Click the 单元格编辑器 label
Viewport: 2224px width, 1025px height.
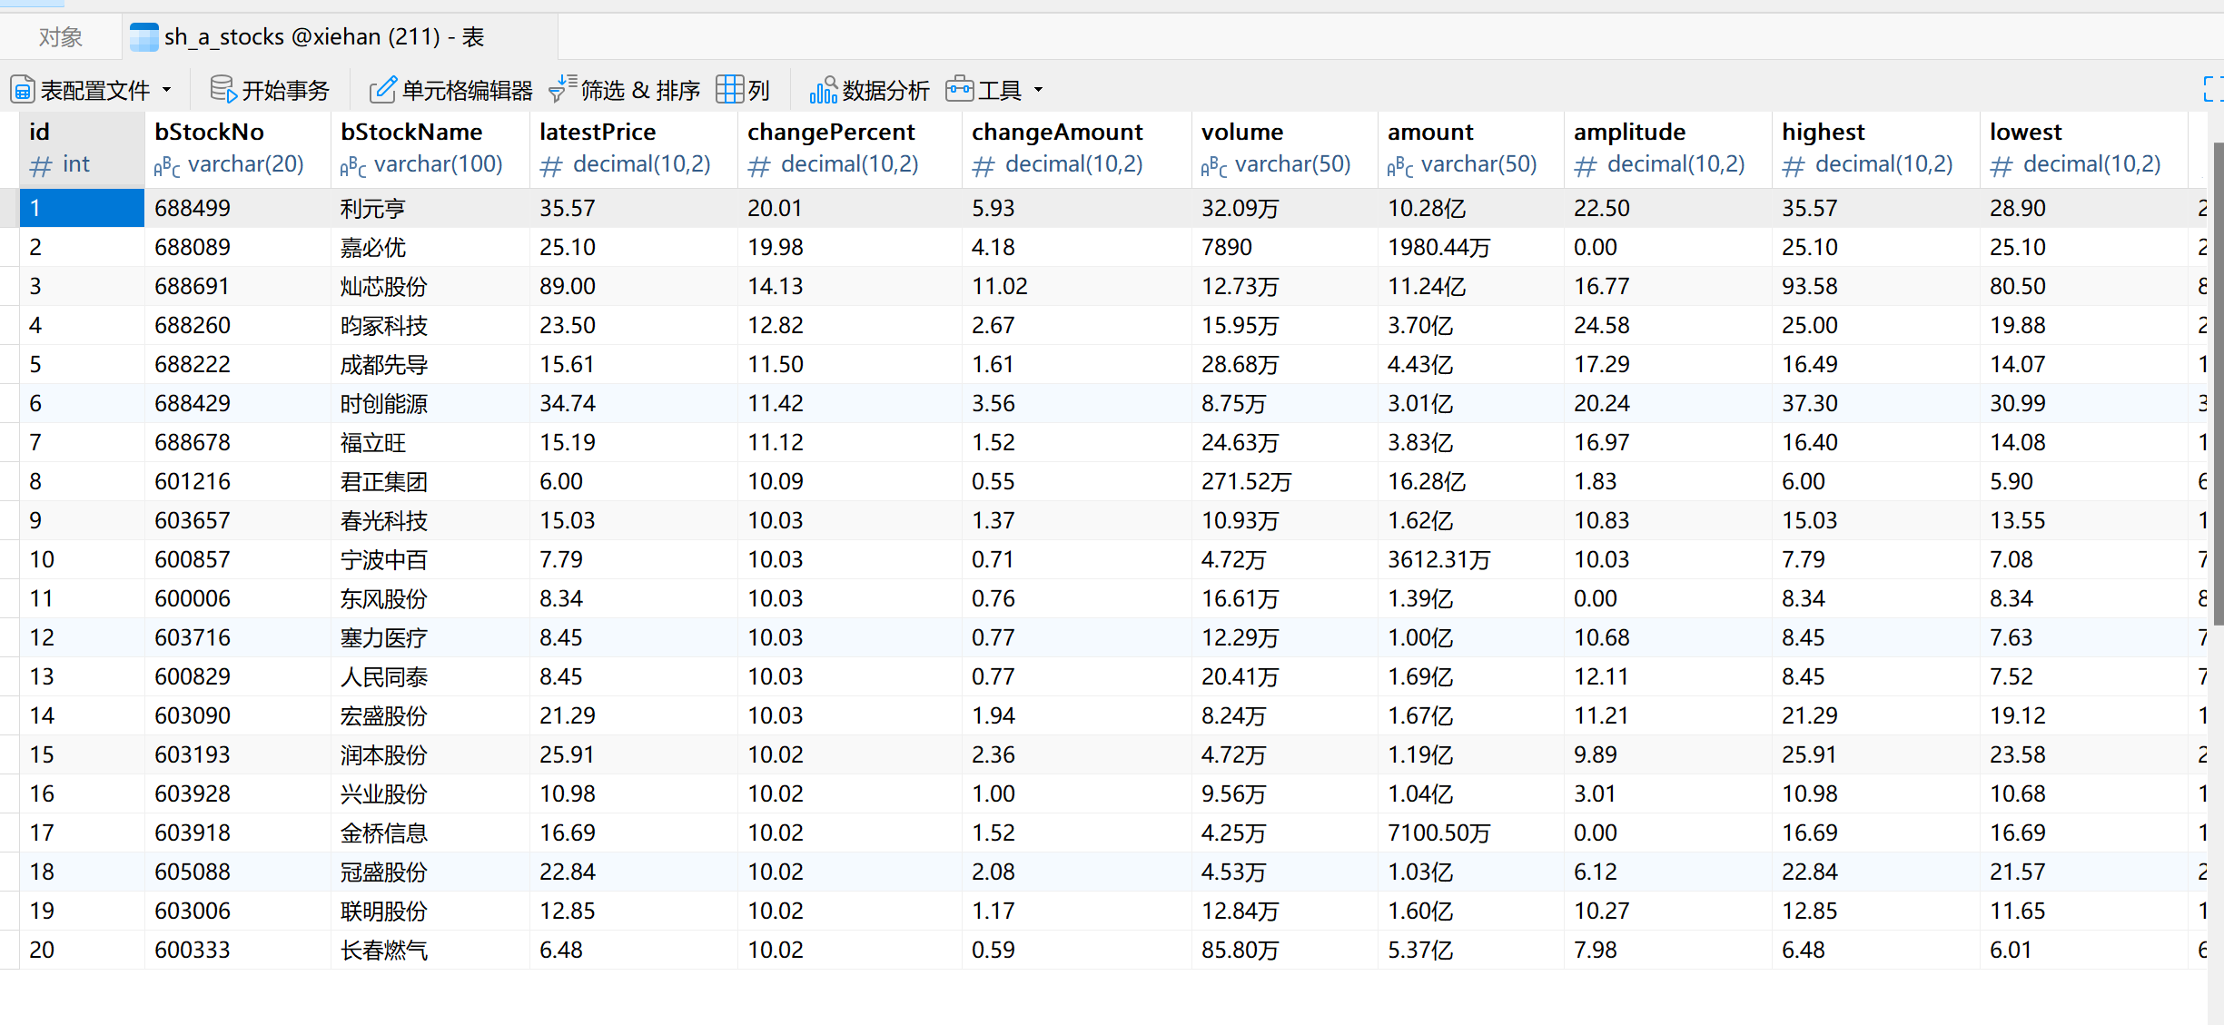467,90
